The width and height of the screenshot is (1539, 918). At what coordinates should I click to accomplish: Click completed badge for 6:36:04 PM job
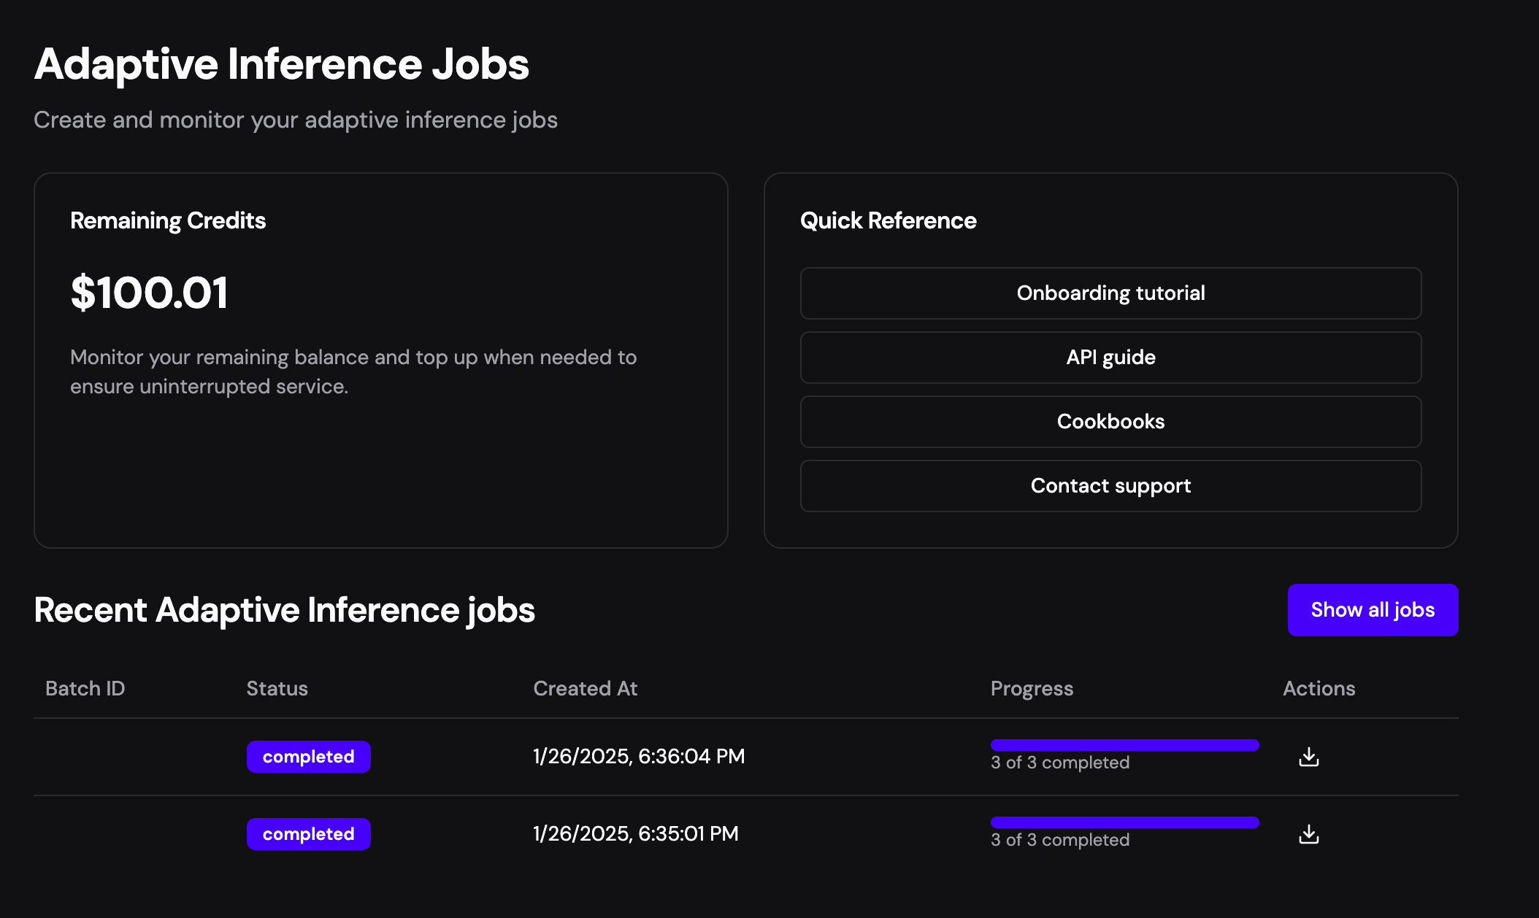[x=308, y=757]
